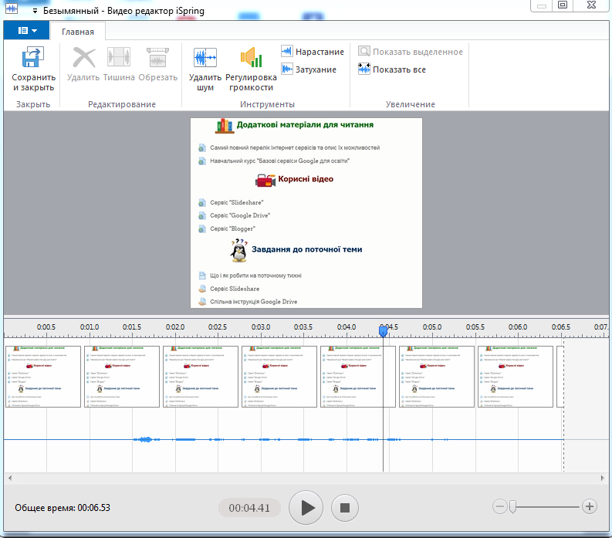
Task: Click the 'Корисні відео' heading in preview
Action: (x=306, y=179)
